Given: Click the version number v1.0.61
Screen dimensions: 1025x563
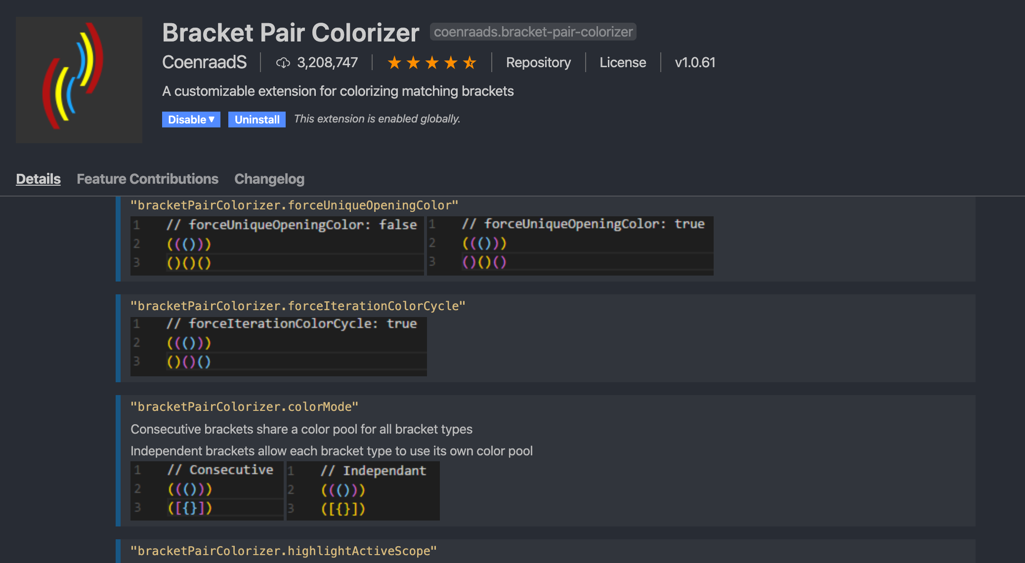Looking at the screenshot, I should (x=694, y=63).
